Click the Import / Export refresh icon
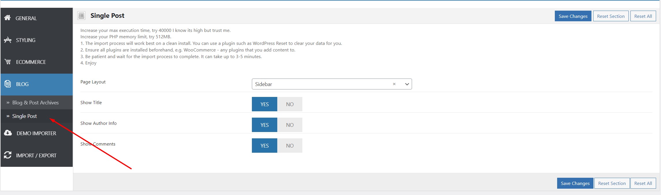Viewport: 661px width, 195px height. [8, 155]
